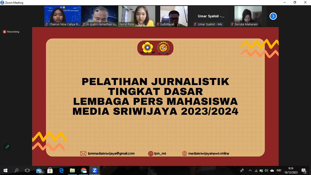311x175 pixels.
Task: Open the notification center icon
Action: 304,171
